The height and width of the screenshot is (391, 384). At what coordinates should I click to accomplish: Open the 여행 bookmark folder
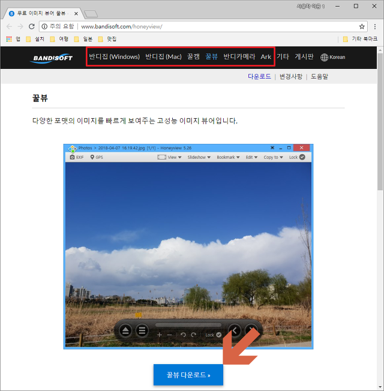coord(59,39)
